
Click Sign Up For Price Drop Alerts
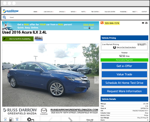[126, 47]
